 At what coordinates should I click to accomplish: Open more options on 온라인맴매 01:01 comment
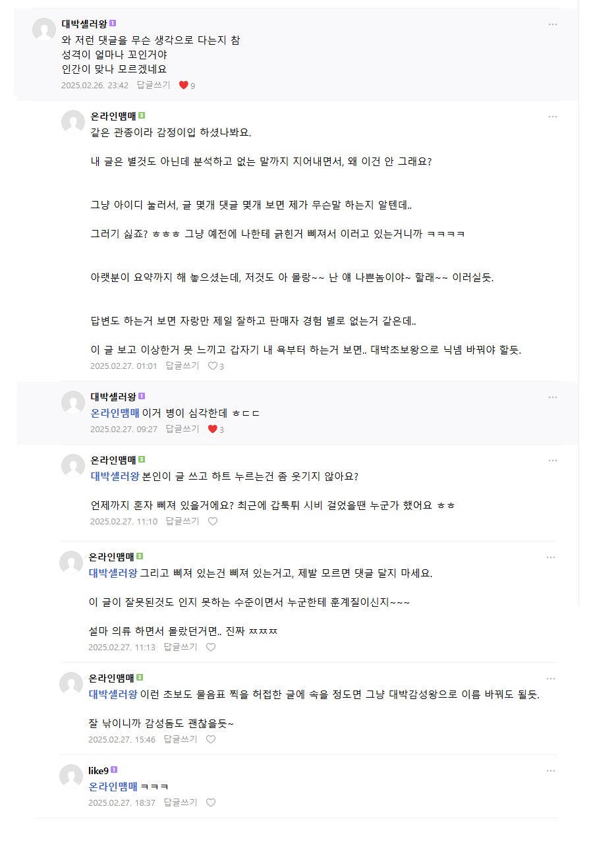(x=552, y=117)
